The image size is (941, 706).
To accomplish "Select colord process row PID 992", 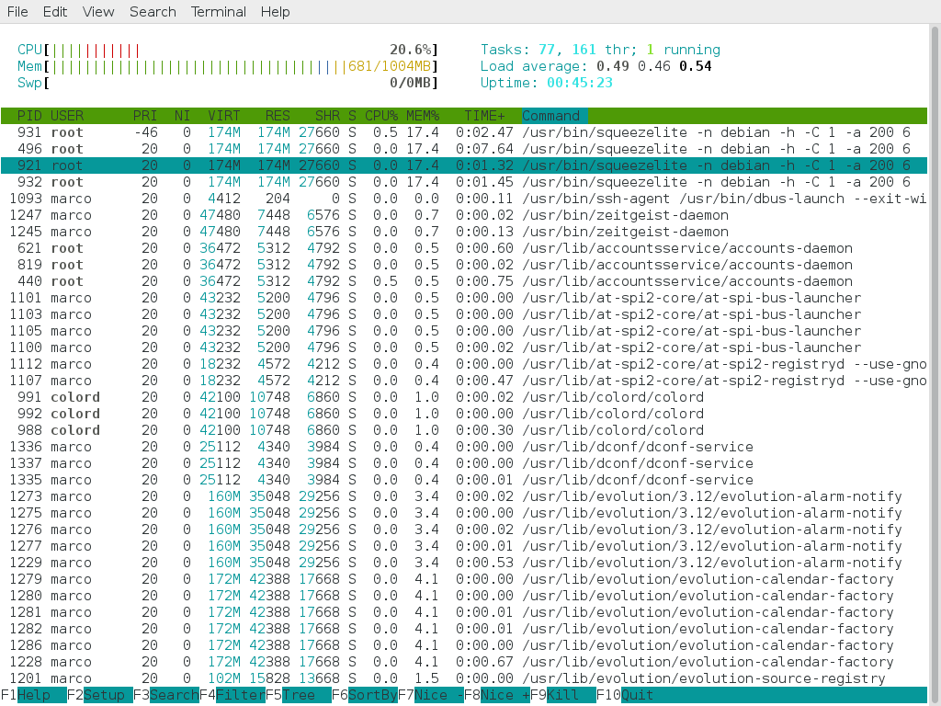I will click(464, 415).
